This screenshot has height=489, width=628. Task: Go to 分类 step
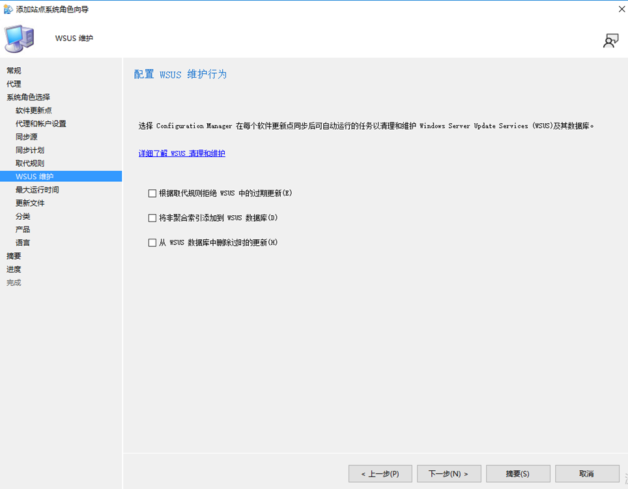pos(23,216)
